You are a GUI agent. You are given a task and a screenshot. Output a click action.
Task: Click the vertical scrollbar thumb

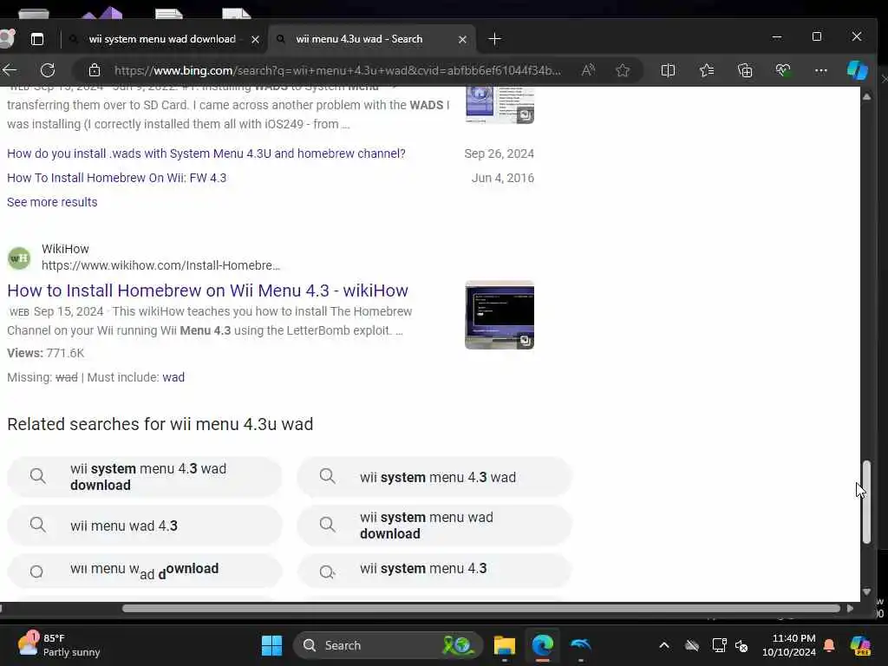(x=866, y=502)
